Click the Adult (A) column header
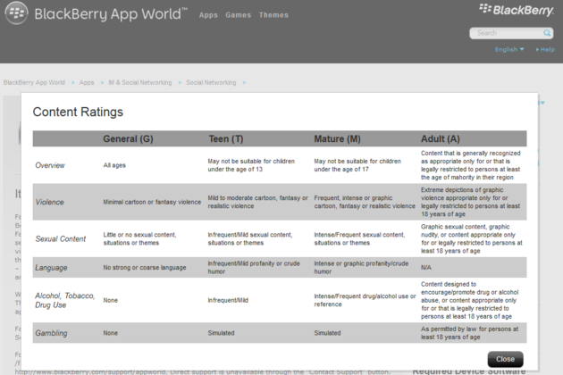Viewport: 563px width, 375px height. pos(441,138)
